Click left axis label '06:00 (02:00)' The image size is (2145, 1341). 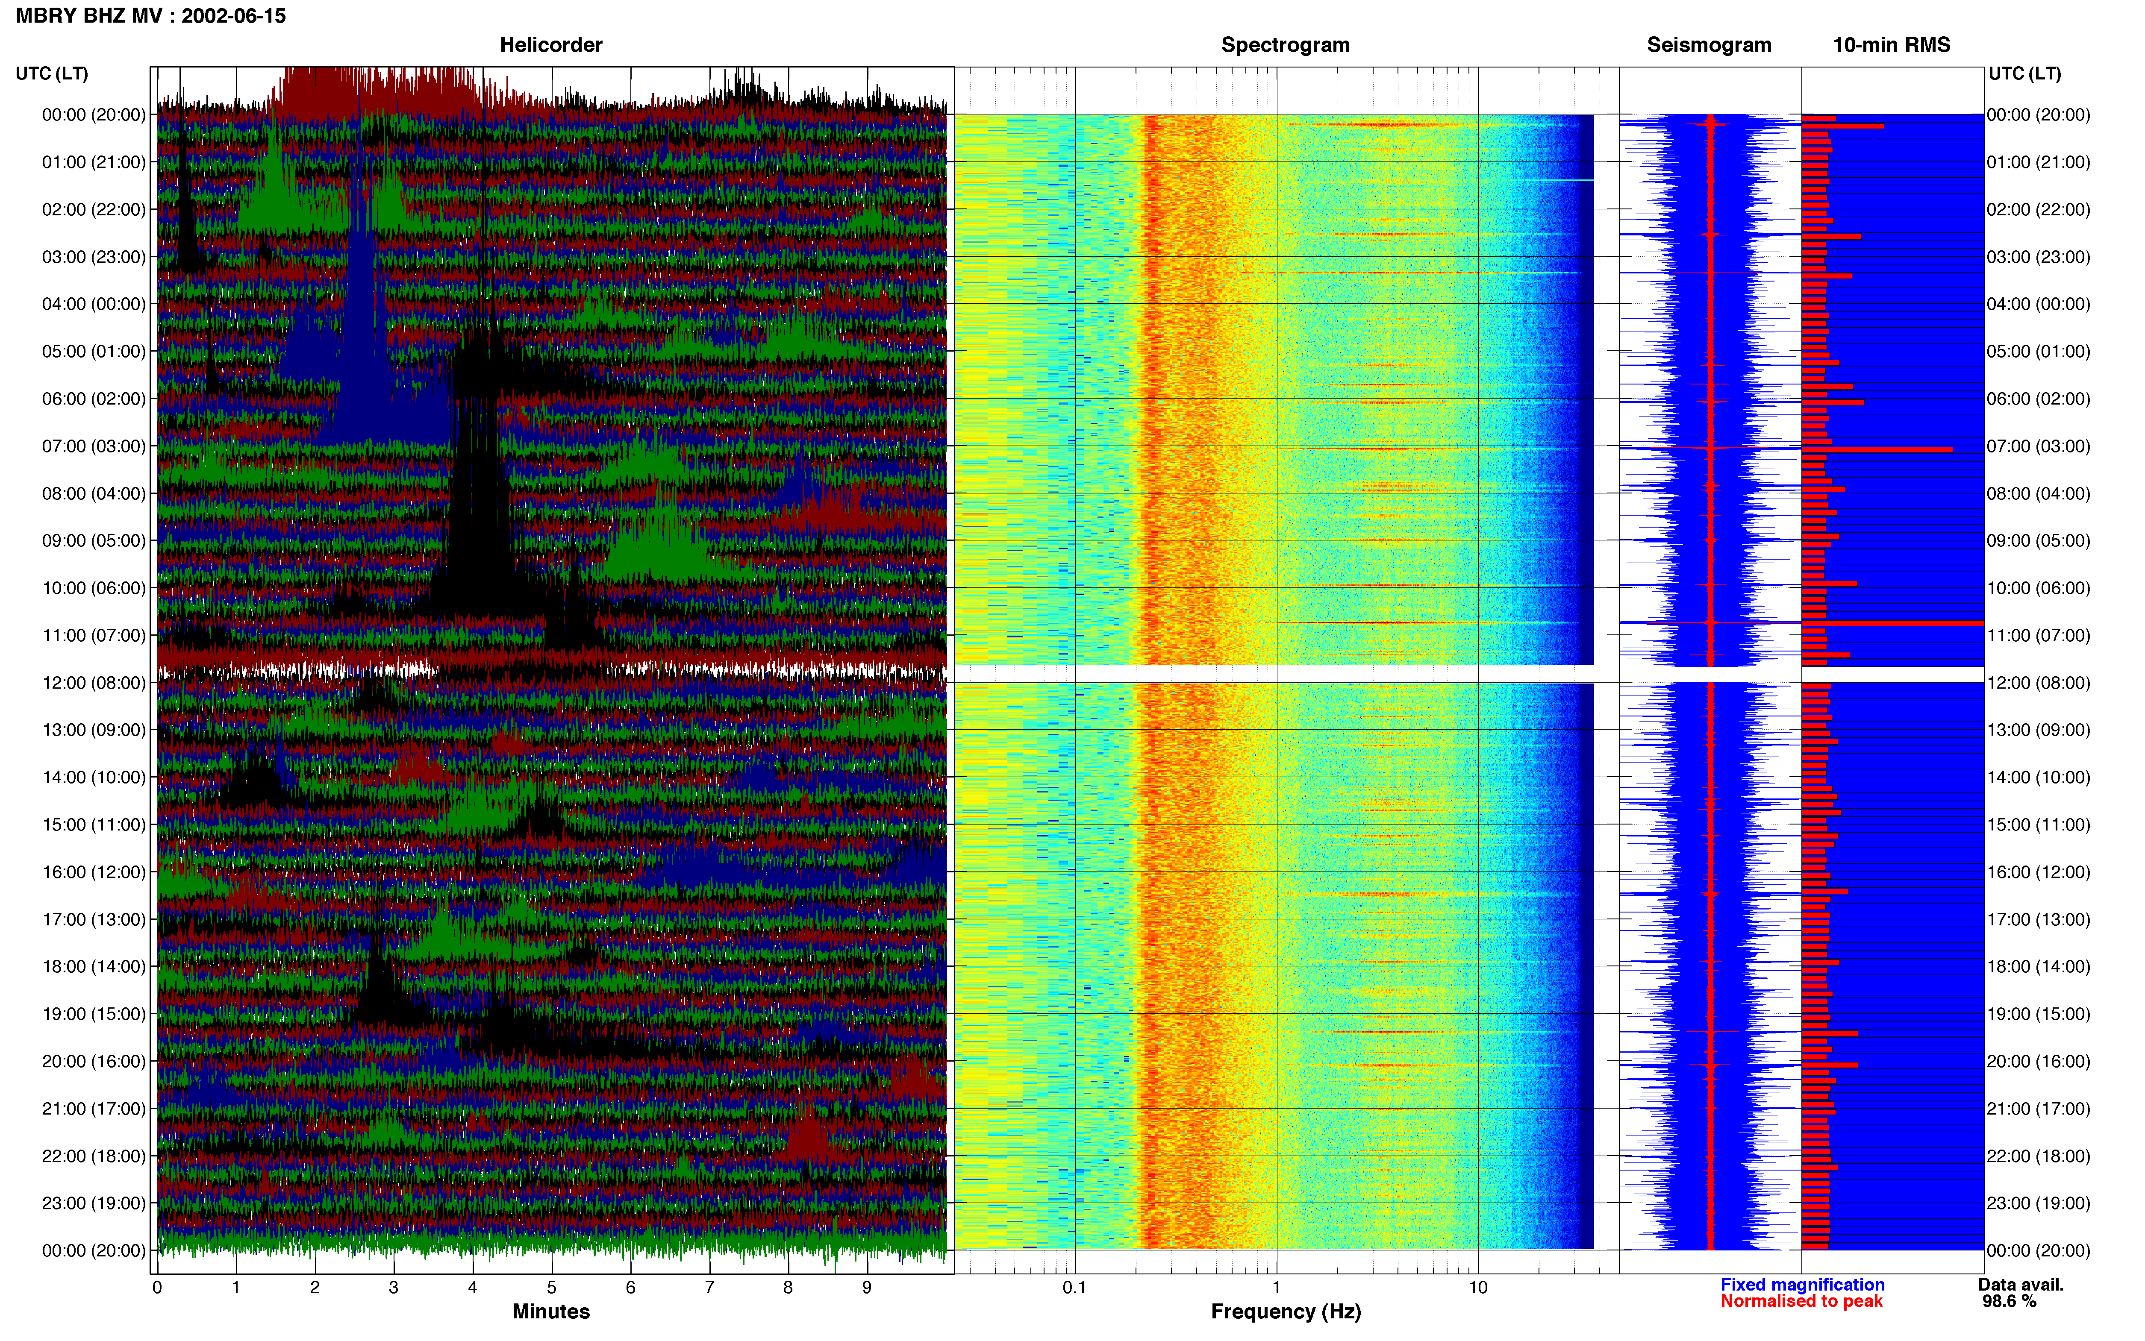94,399
